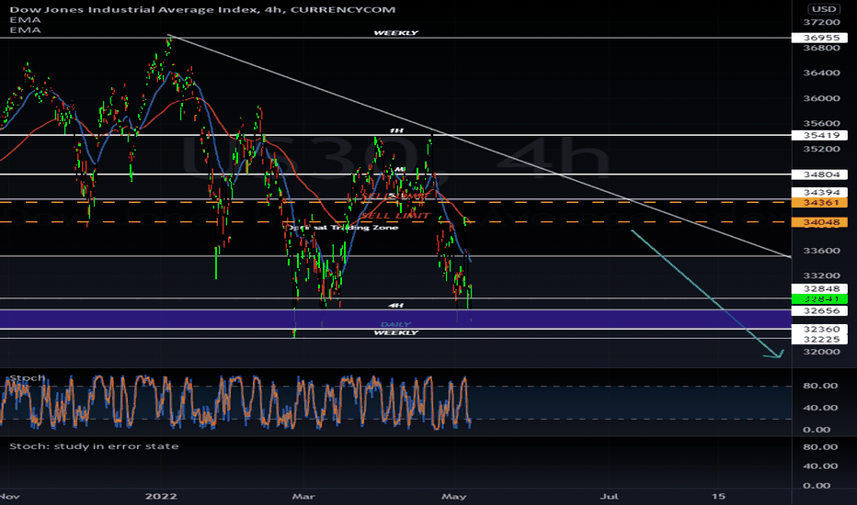857x505 pixels.
Task: Select the 34804 price line label
Action: (x=820, y=174)
